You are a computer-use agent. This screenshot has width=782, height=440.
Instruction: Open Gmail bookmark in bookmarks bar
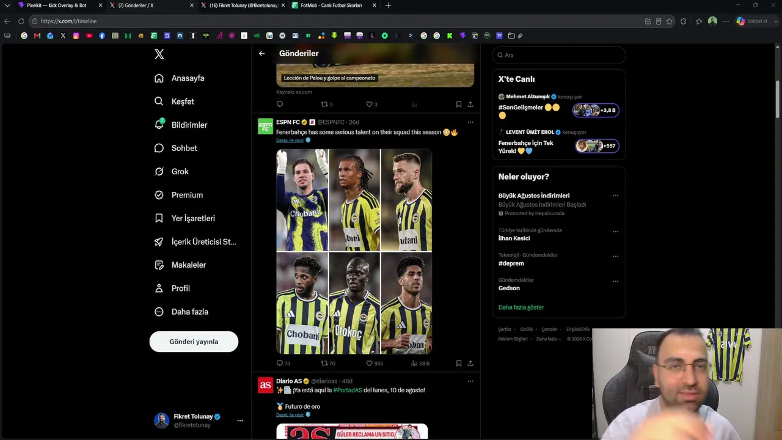click(x=37, y=36)
